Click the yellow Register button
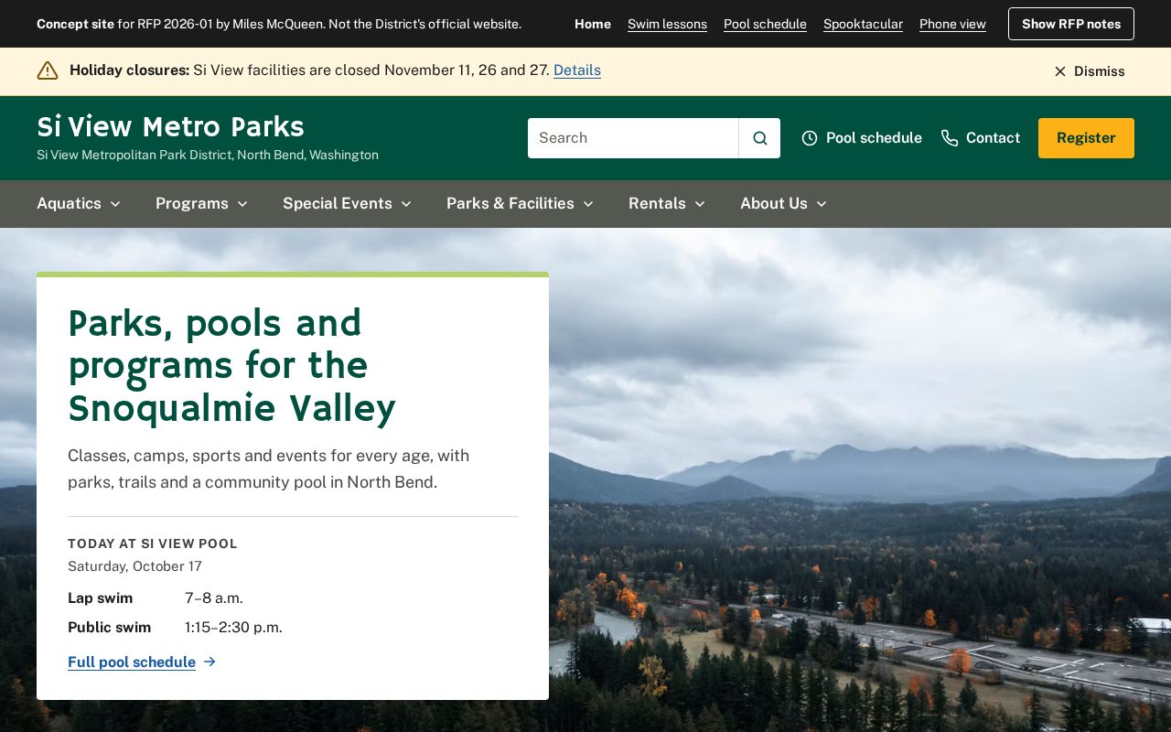The width and height of the screenshot is (1171, 732). click(x=1086, y=138)
